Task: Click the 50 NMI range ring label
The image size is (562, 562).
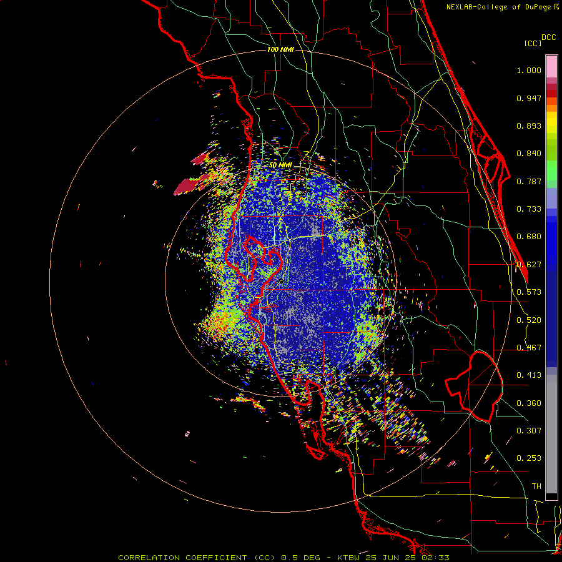Action: [280, 165]
